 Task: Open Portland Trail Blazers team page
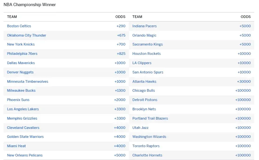click(150, 118)
